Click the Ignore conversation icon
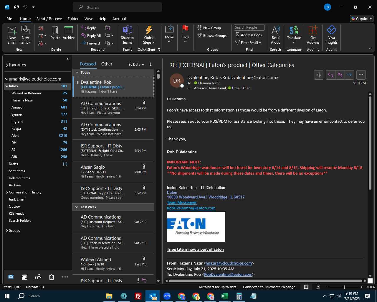Viewport: 377px width, 302px height. point(41,28)
